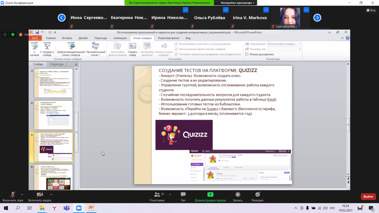Image resolution: width=379 pixels, height=213 pixels.
Task: Open the Участники panel in Zoom
Action: pyautogui.click(x=157, y=197)
